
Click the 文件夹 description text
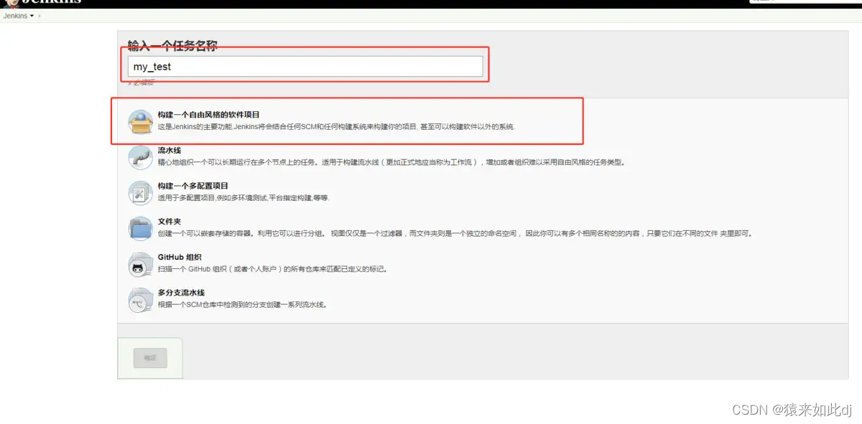tap(455, 233)
